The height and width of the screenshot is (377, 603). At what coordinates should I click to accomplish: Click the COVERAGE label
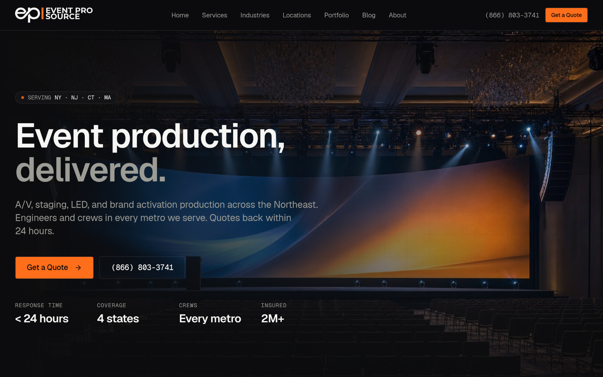click(x=111, y=305)
